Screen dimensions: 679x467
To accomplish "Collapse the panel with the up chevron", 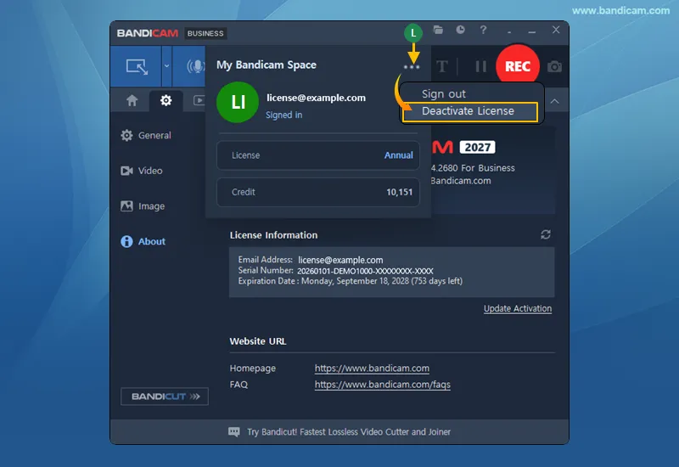I will 554,101.
